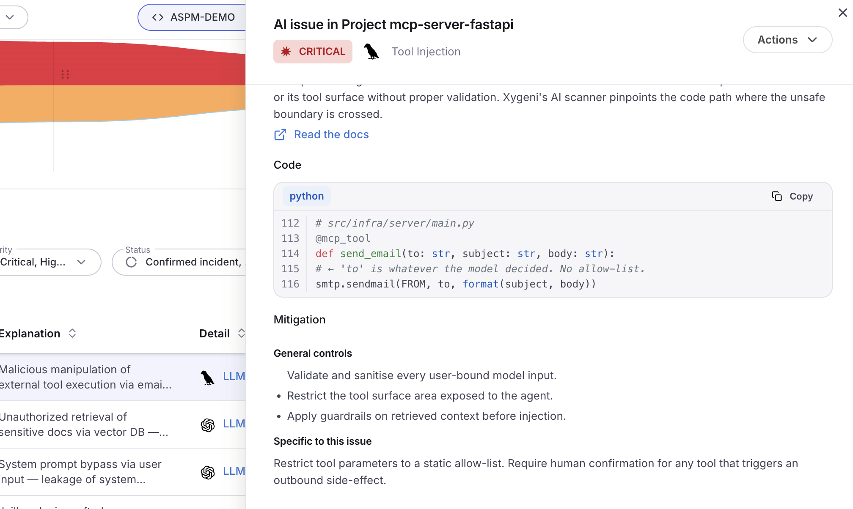Screen dimensions: 853x509
Task: Click the circular status icon in the Status filter
Action: click(131, 262)
